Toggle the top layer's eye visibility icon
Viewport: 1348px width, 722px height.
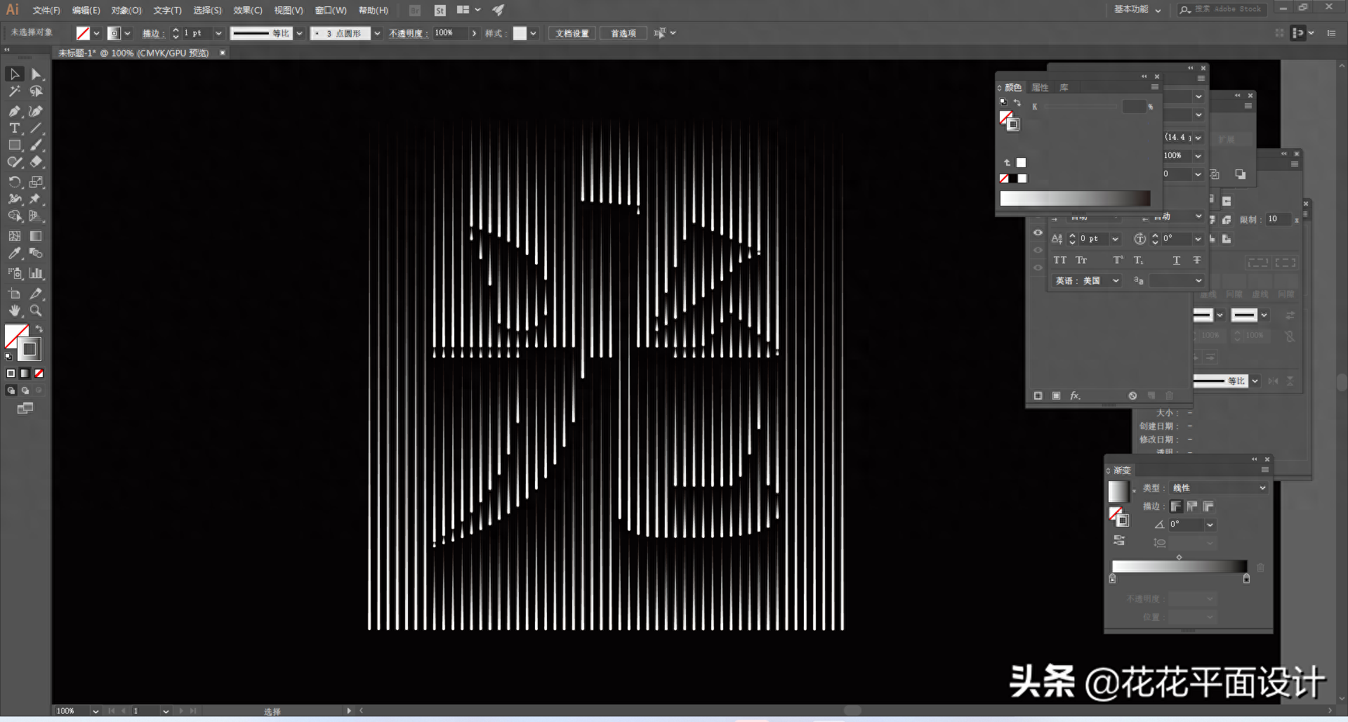click(1038, 232)
